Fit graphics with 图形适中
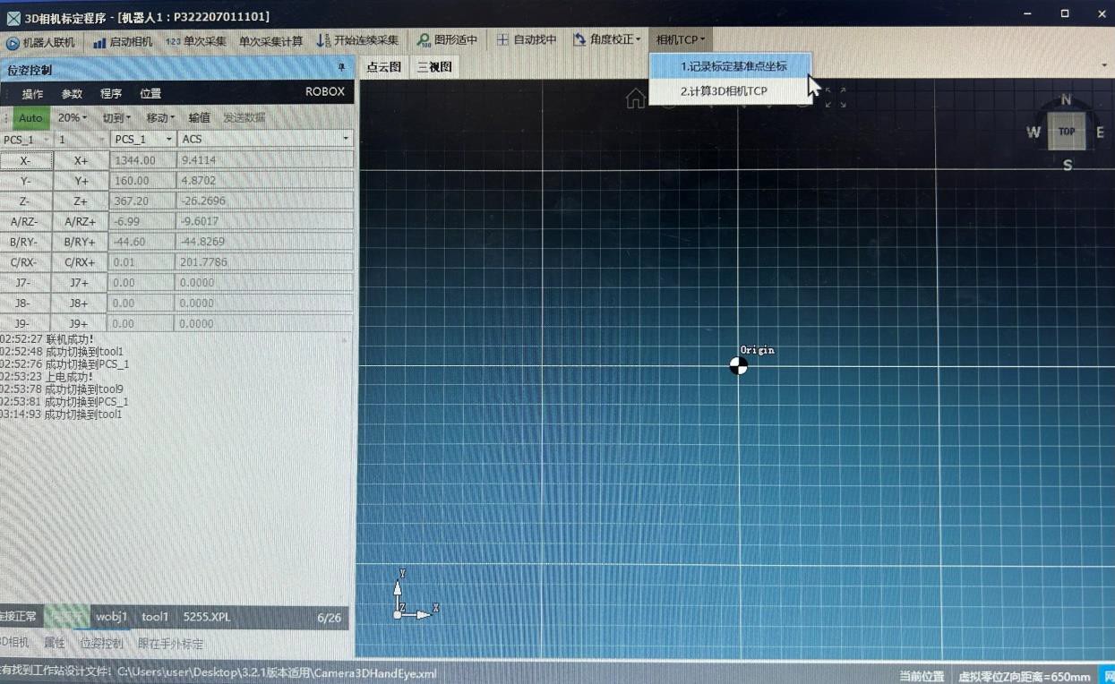The height and width of the screenshot is (684, 1115). pos(447,40)
